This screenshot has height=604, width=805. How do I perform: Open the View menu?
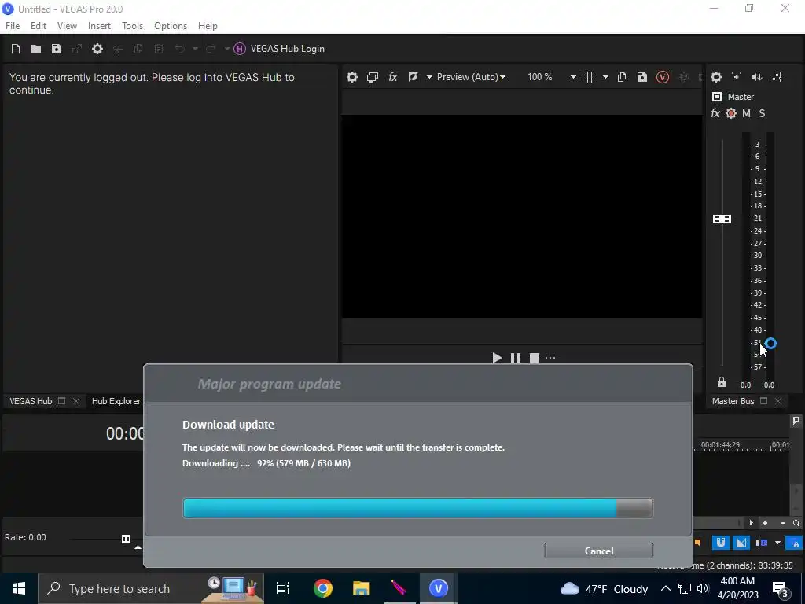pyautogui.click(x=68, y=26)
